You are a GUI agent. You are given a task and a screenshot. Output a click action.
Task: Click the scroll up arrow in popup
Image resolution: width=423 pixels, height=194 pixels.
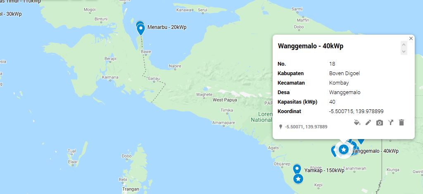pyautogui.click(x=404, y=45)
